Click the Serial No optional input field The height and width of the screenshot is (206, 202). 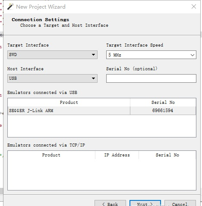coord(151,78)
